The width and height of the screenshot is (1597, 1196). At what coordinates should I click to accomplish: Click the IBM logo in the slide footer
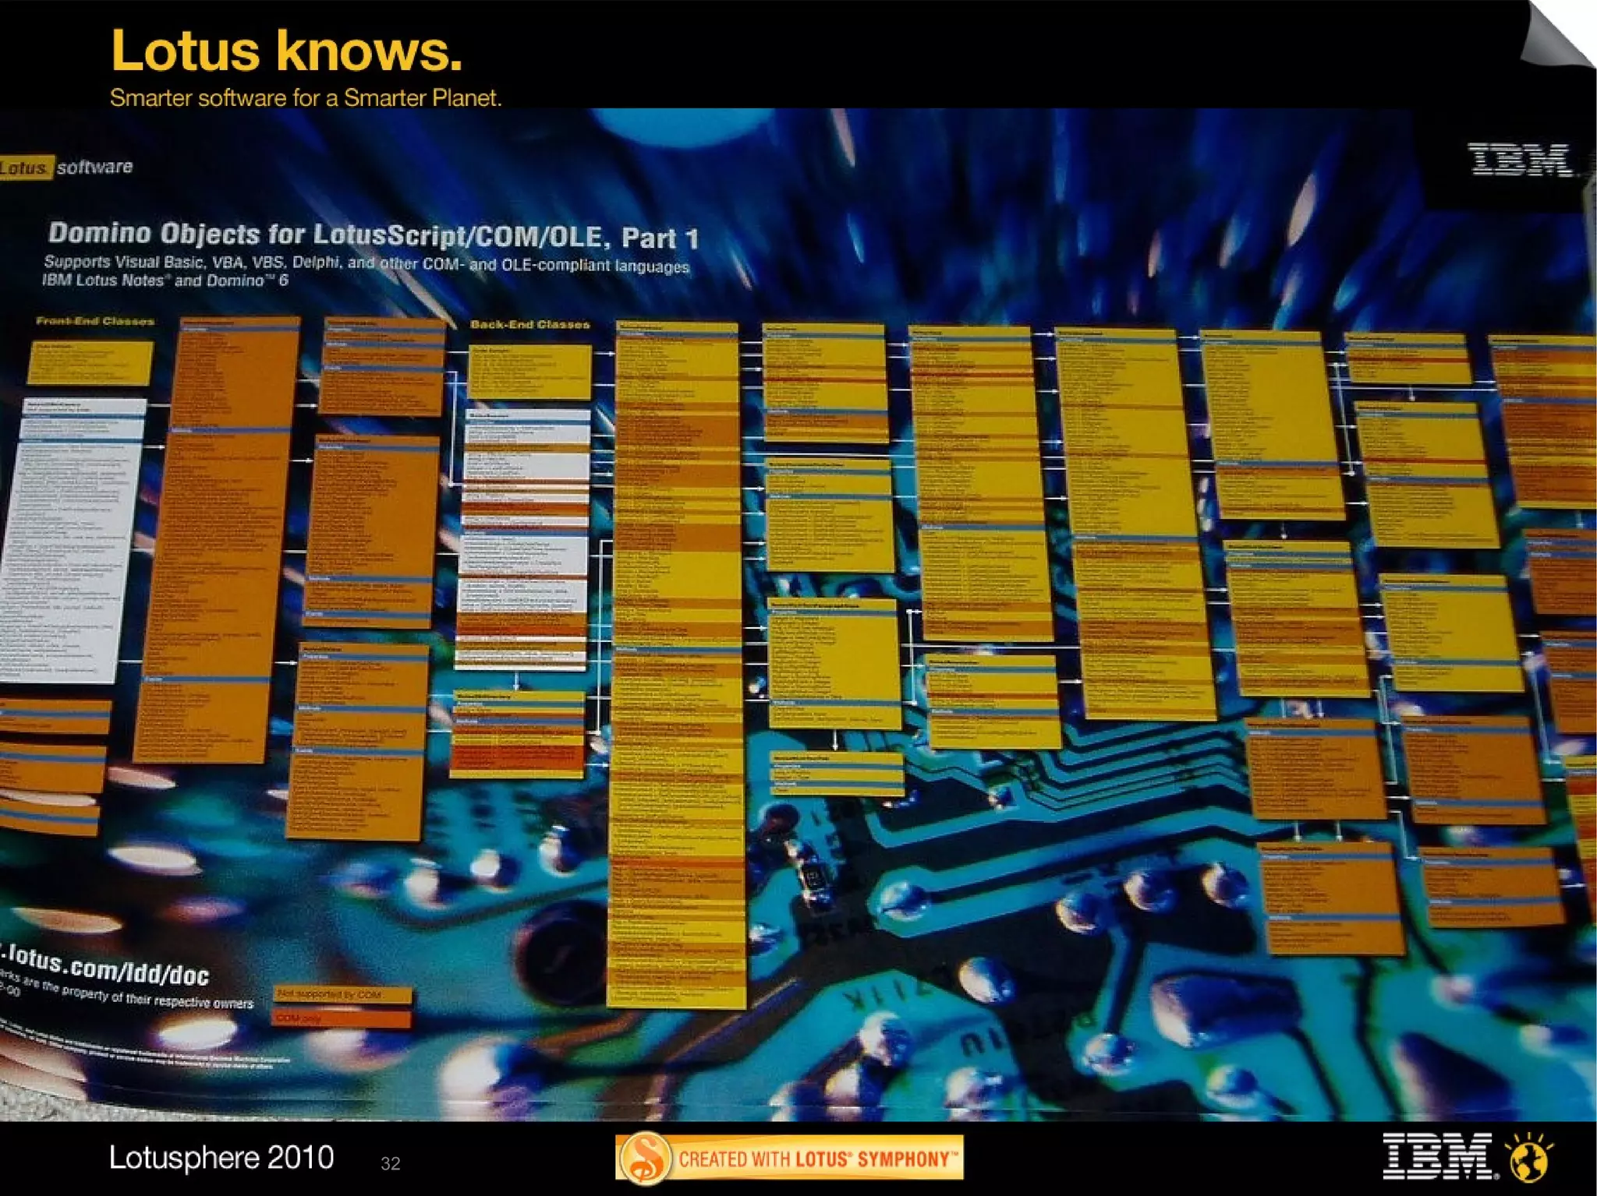click(1437, 1156)
